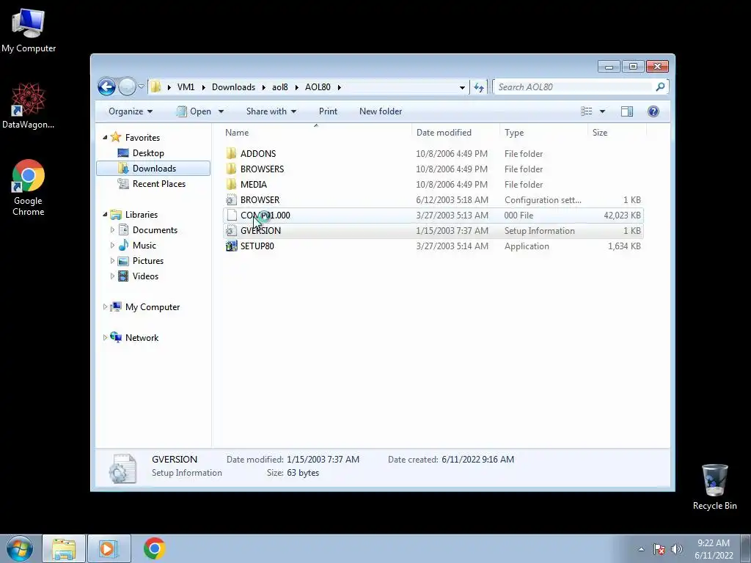Expand the Pictures library

[x=112, y=260]
